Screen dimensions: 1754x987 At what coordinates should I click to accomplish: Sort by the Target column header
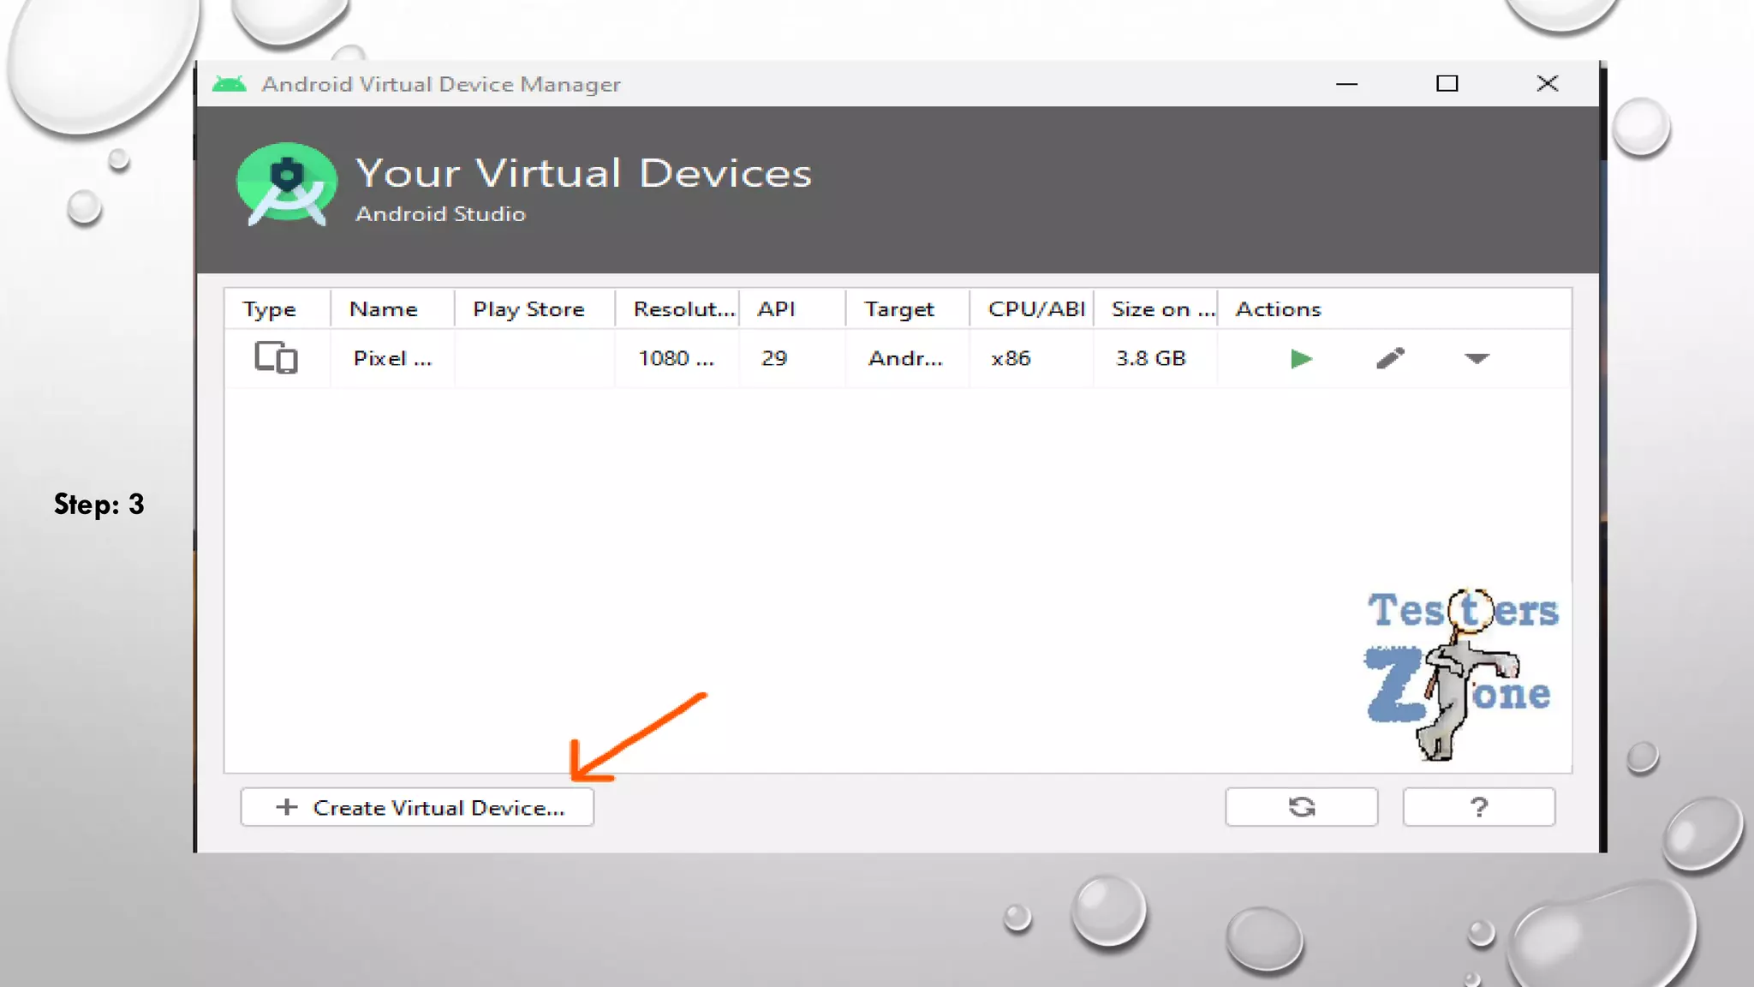pyautogui.click(x=898, y=309)
